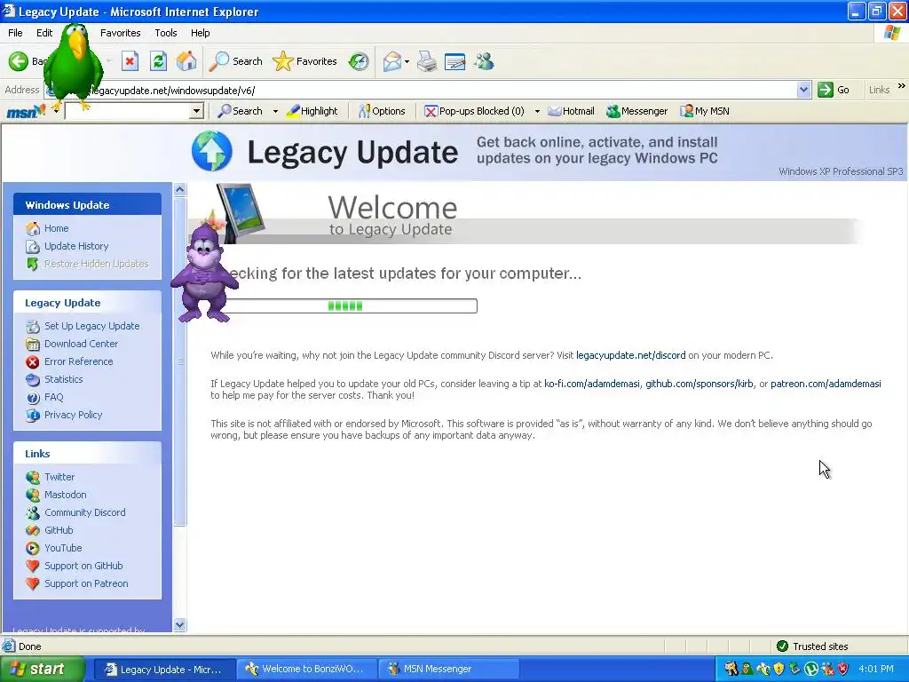909x682 pixels.
Task: Click the Messenger toolbar icon next to Edit
Action: 484,61
